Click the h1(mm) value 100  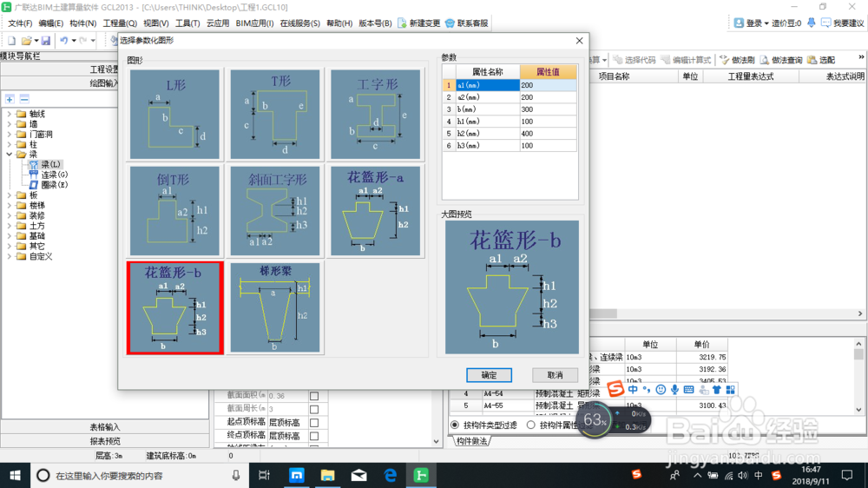pyautogui.click(x=548, y=122)
